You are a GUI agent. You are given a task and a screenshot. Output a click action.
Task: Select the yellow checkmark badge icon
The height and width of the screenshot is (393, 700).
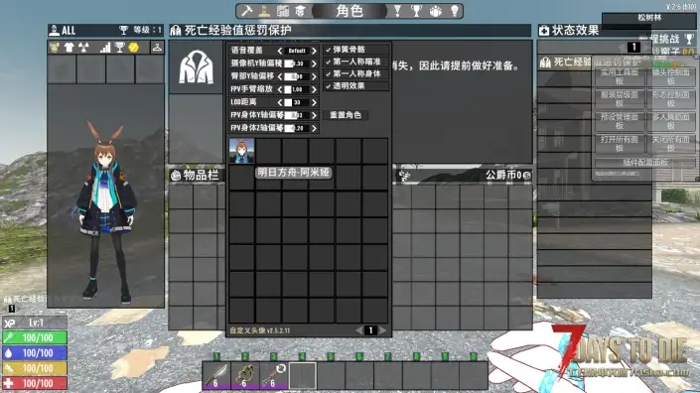click(x=133, y=48)
